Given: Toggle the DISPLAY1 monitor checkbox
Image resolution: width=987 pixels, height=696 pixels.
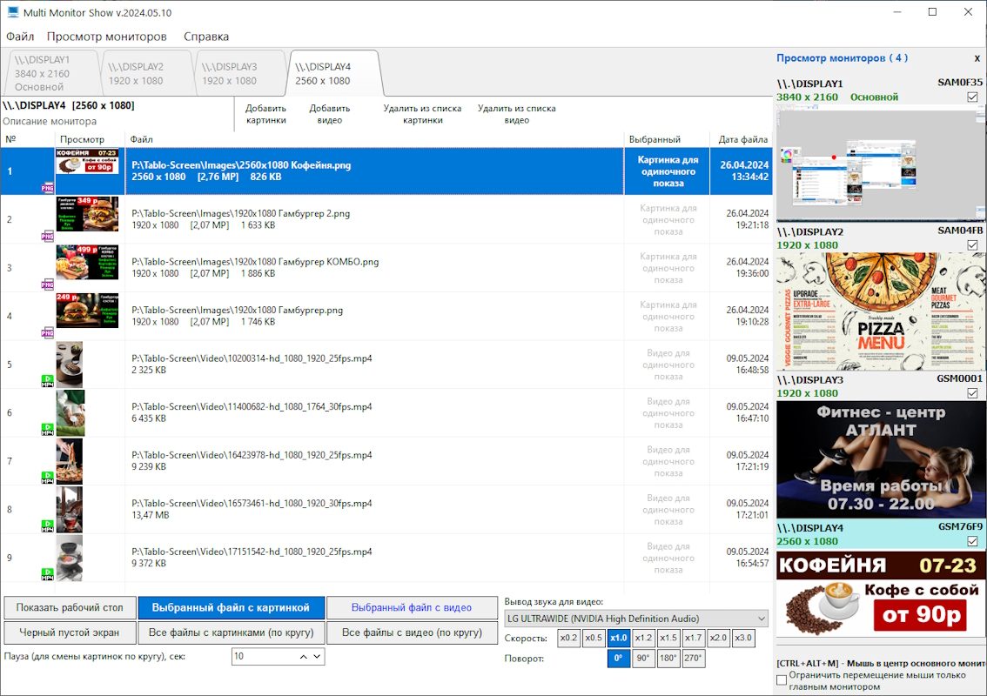Looking at the screenshot, I should tap(972, 97).
